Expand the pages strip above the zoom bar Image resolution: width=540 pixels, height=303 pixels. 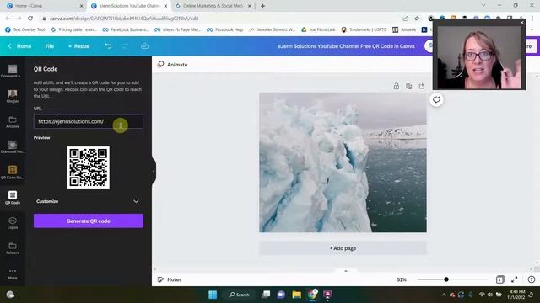pos(346,271)
